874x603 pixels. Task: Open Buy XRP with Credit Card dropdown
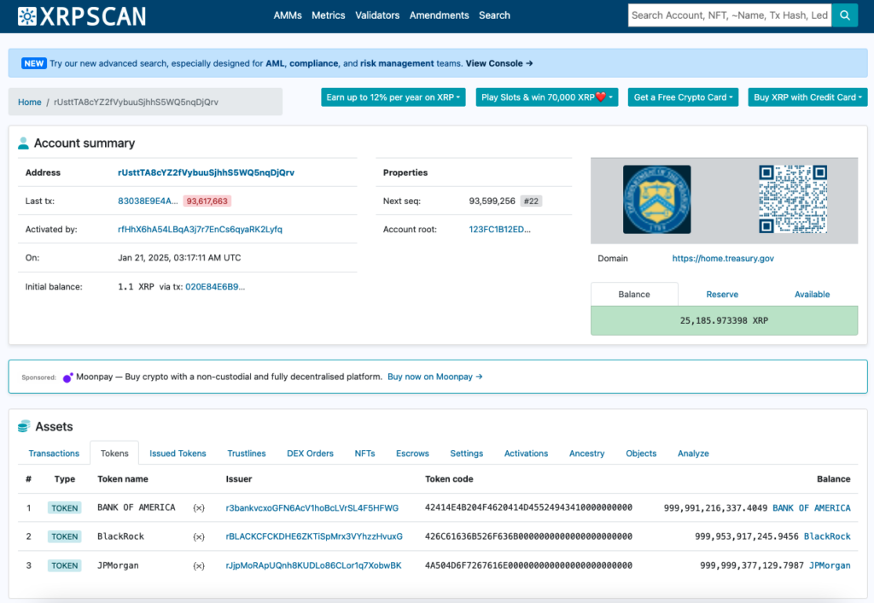[807, 97]
